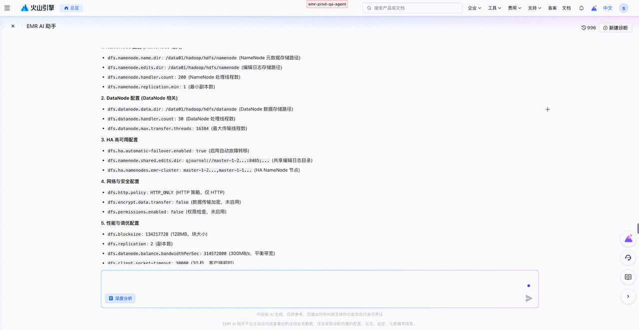Open the 总览 overview page
The image size is (639, 330).
click(71, 8)
